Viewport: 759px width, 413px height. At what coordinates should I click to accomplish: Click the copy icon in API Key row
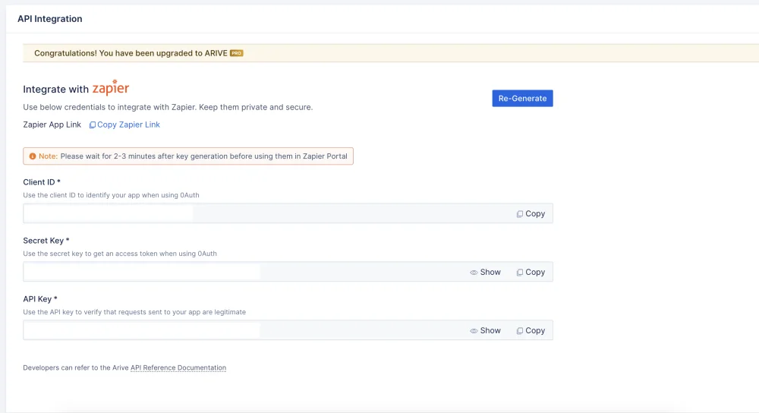[x=519, y=331]
